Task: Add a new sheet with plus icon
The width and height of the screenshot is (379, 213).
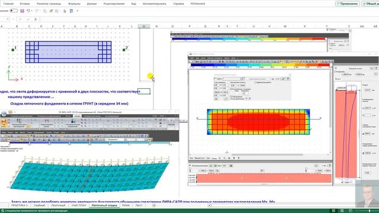Action: (154, 205)
